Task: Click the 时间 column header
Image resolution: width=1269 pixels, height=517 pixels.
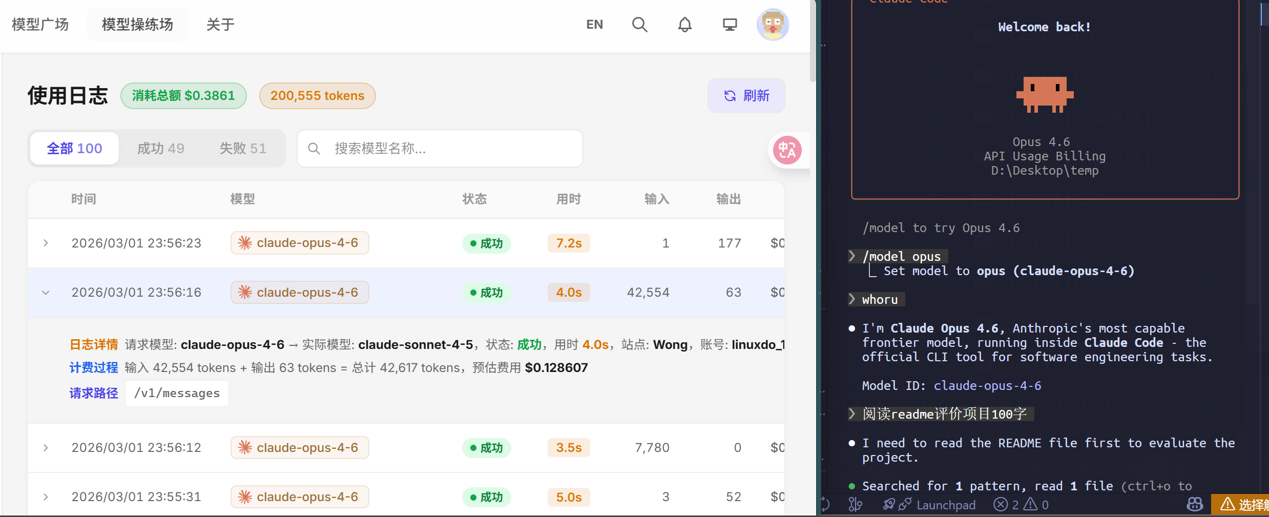Action: tap(84, 199)
